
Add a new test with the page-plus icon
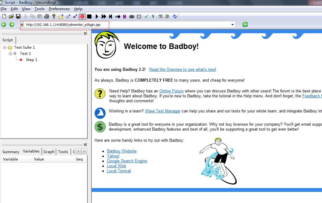[x=68, y=16]
